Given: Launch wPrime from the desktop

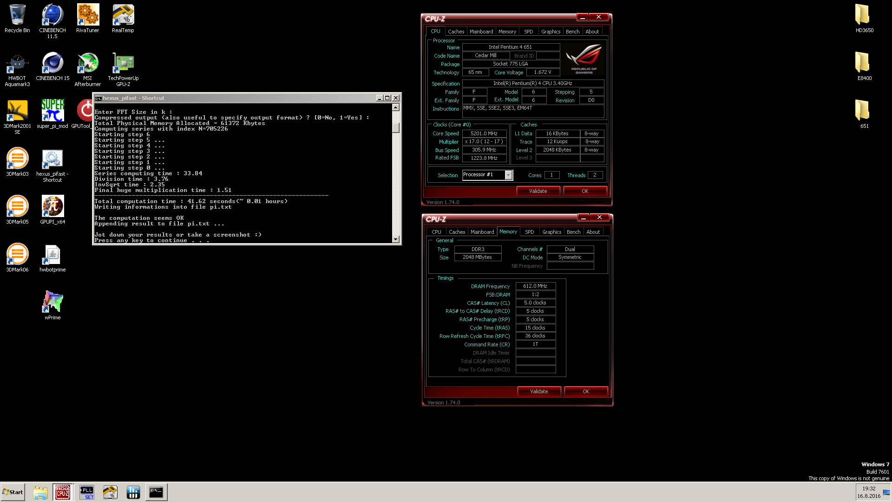Looking at the screenshot, I should 52,306.
